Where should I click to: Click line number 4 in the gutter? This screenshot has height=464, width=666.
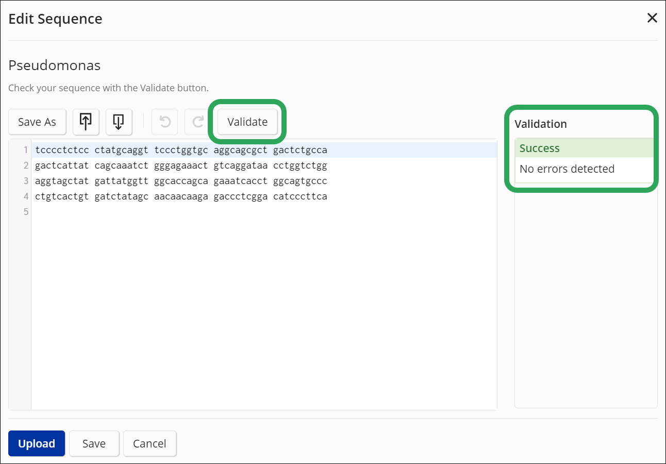25,196
